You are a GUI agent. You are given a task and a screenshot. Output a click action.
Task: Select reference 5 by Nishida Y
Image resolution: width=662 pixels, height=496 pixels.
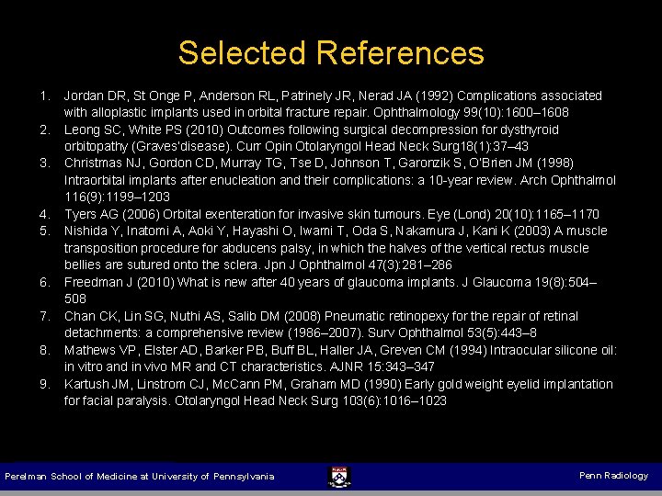[324, 248]
